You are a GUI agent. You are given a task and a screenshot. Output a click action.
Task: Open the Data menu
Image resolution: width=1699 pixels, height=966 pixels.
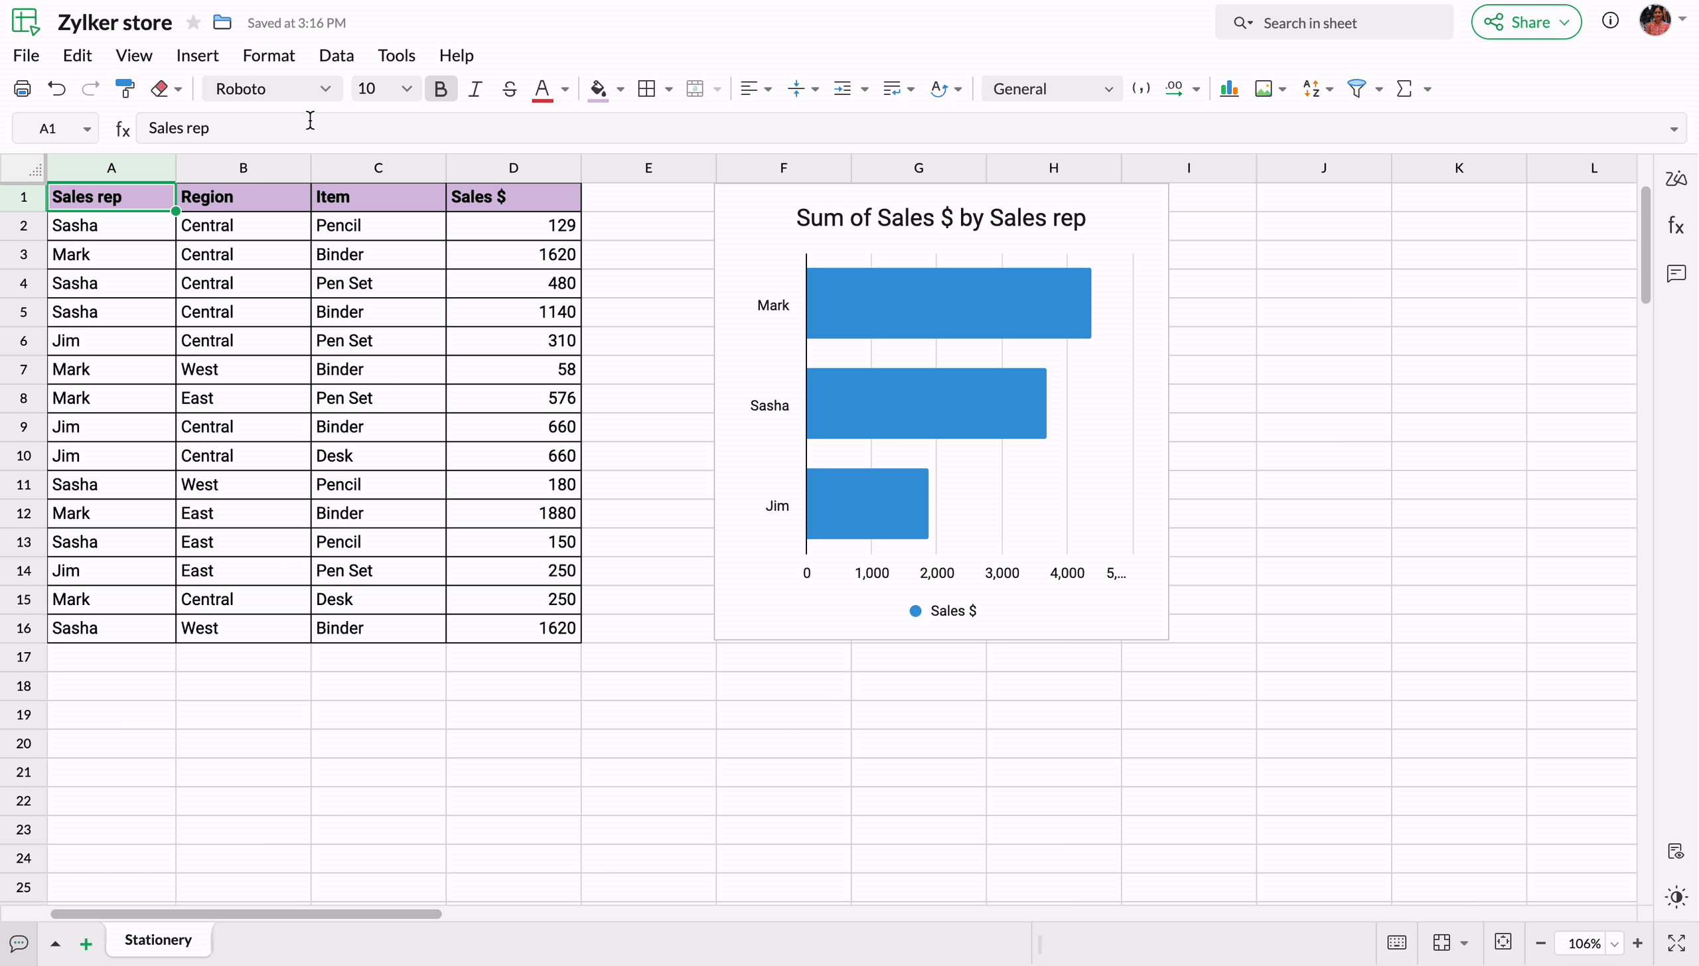point(336,55)
